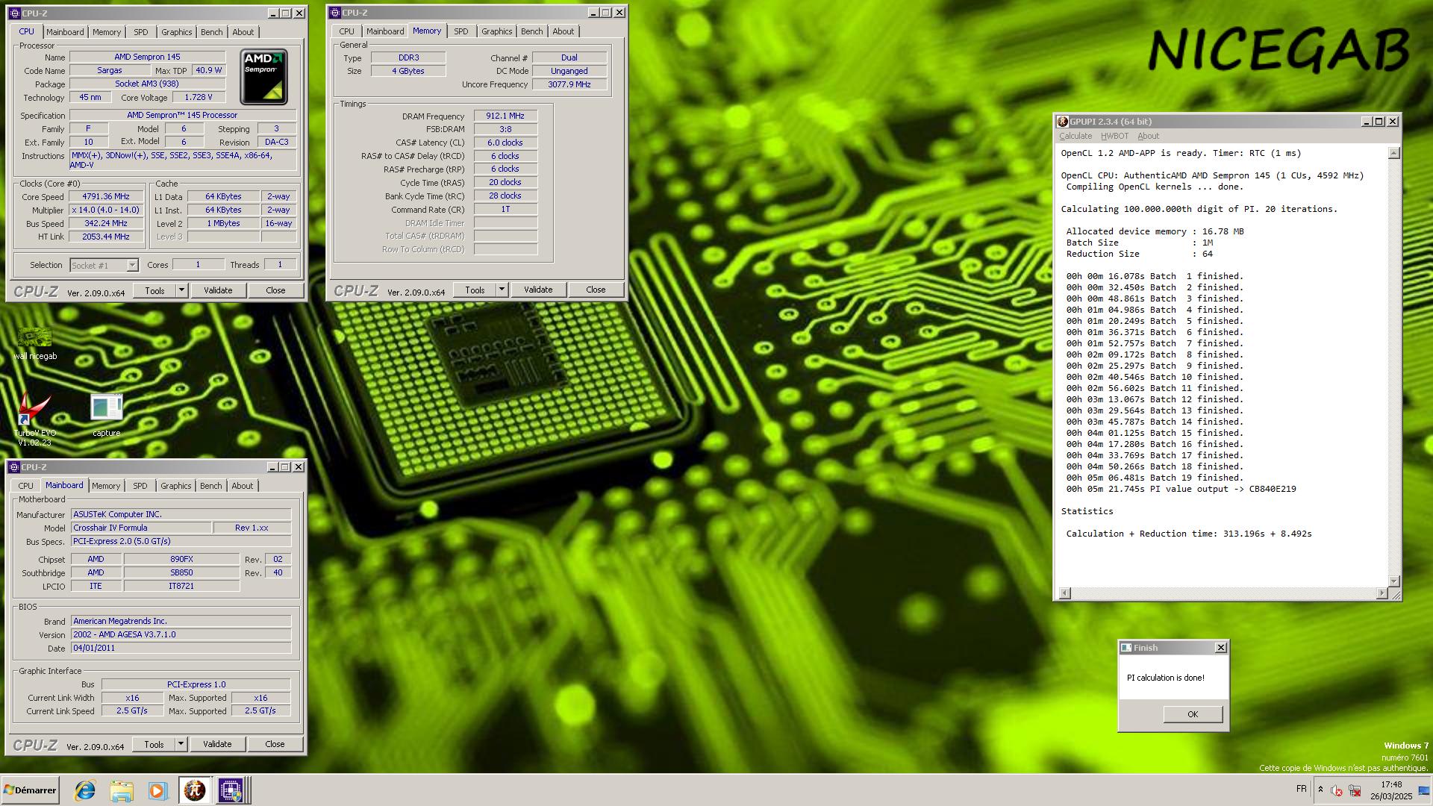Screen dimensions: 1433x806
Task: Click the DRAM Frequency 912.1 MHz value
Action: [x=505, y=116]
